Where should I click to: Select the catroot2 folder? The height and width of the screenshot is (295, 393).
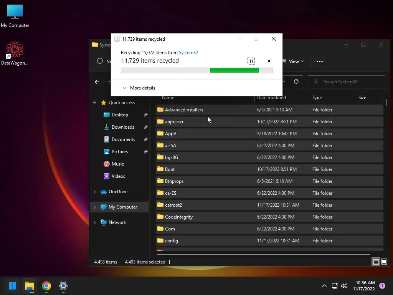269,205
